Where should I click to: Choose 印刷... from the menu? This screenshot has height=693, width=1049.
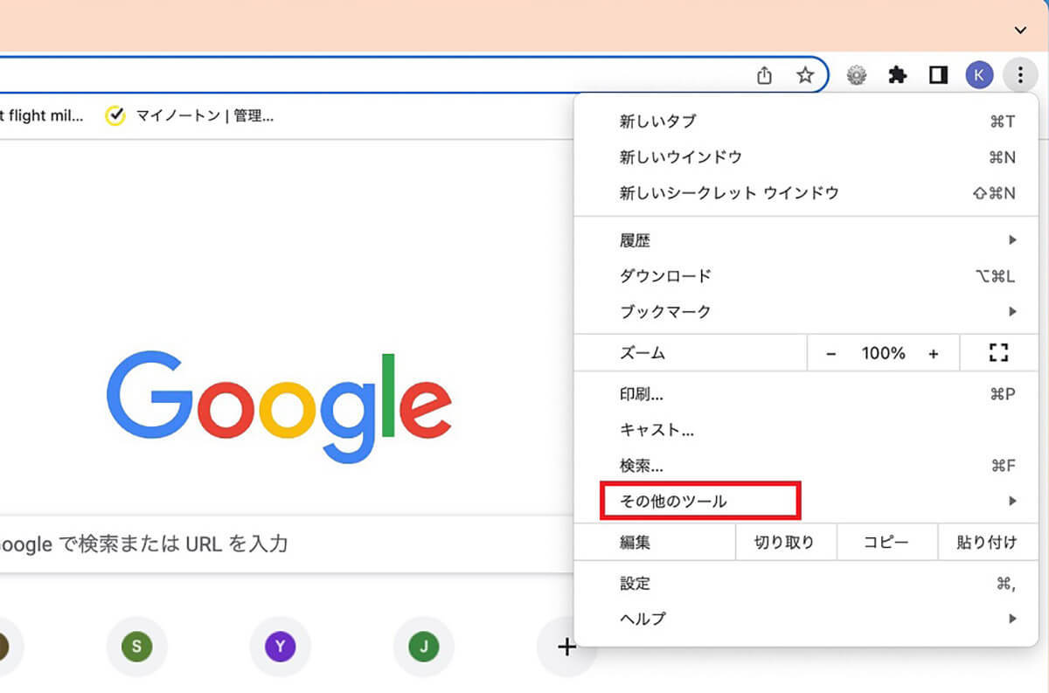tap(805, 394)
